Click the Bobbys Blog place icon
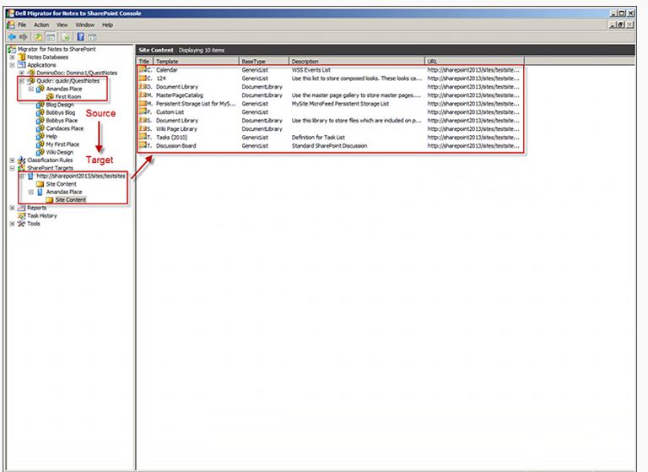The image size is (648, 472). (x=40, y=112)
